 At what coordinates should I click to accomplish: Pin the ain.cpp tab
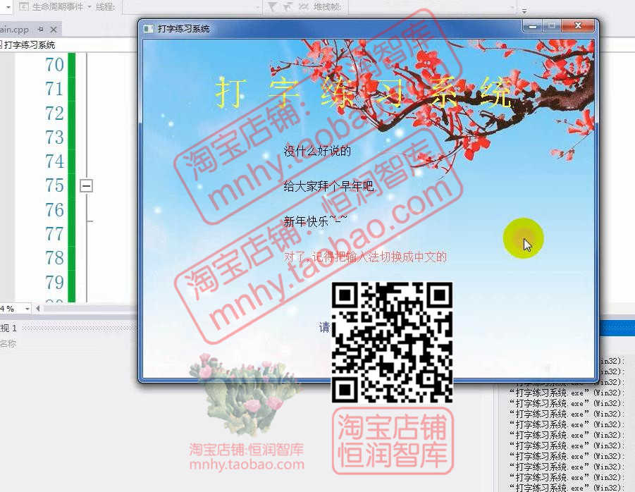40,29
